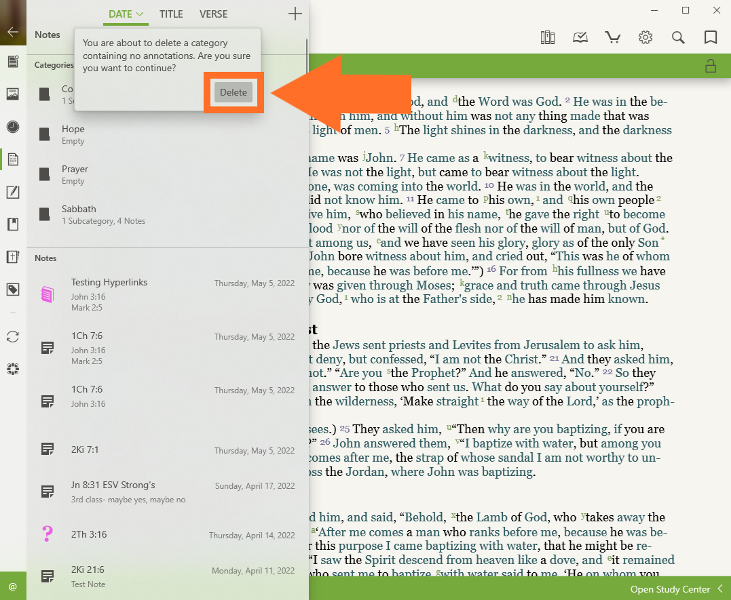The height and width of the screenshot is (600, 731).
Task: Open the settings gear
Action: pos(645,37)
